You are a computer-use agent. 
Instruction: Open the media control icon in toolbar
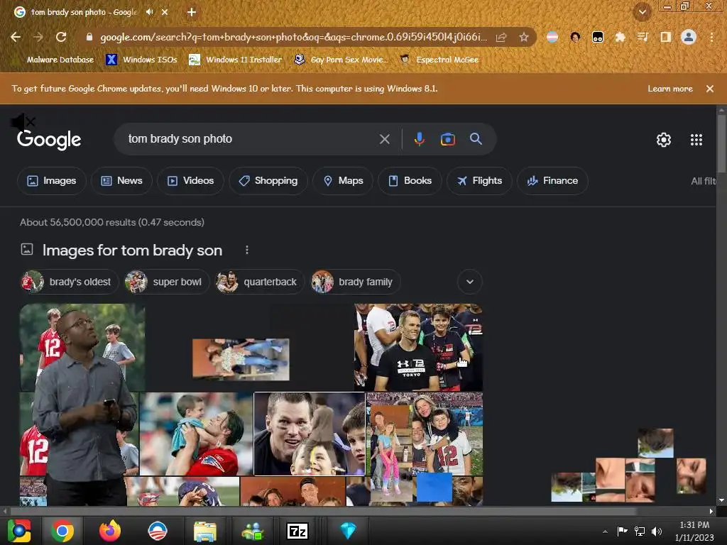click(x=643, y=37)
